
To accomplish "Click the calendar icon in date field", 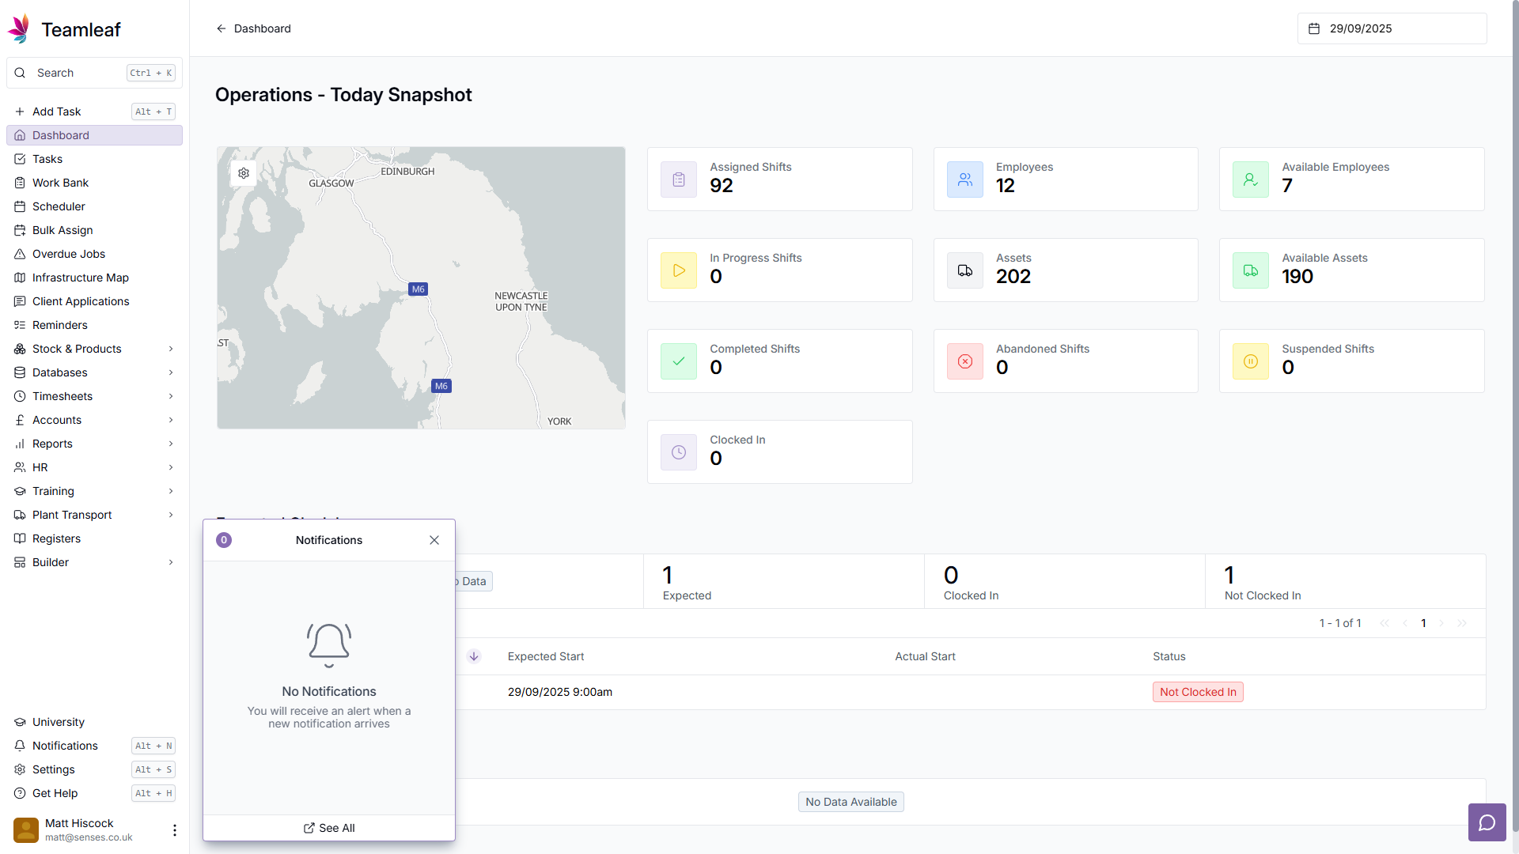I will click(1314, 28).
